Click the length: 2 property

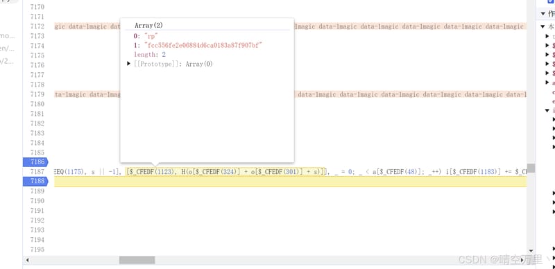(150, 55)
